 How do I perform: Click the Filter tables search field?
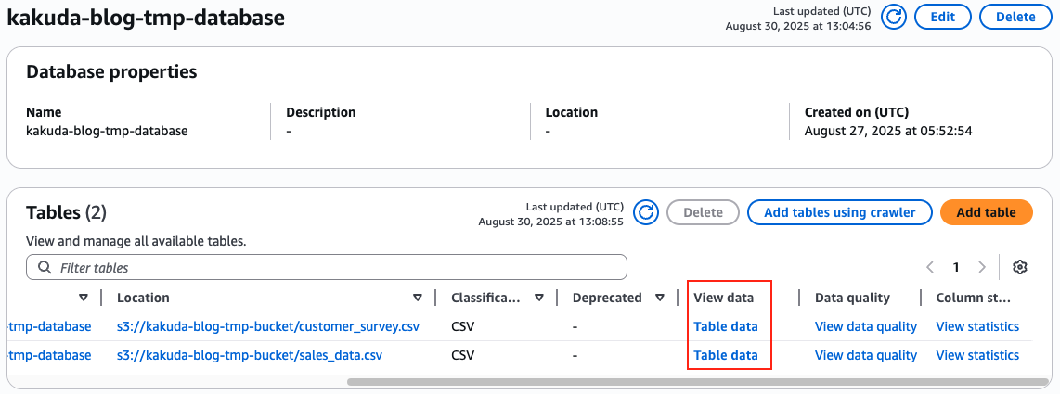pos(334,267)
